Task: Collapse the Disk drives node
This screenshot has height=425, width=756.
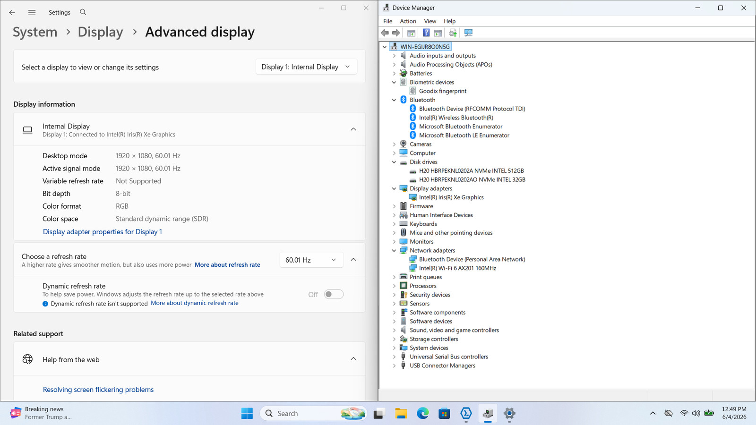Action: [x=394, y=162]
